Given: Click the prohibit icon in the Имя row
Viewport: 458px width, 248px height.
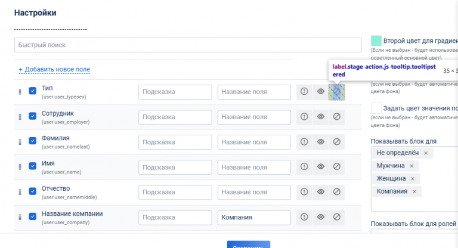Looking at the screenshot, I should pyautogui.click(x=337, y=166).
